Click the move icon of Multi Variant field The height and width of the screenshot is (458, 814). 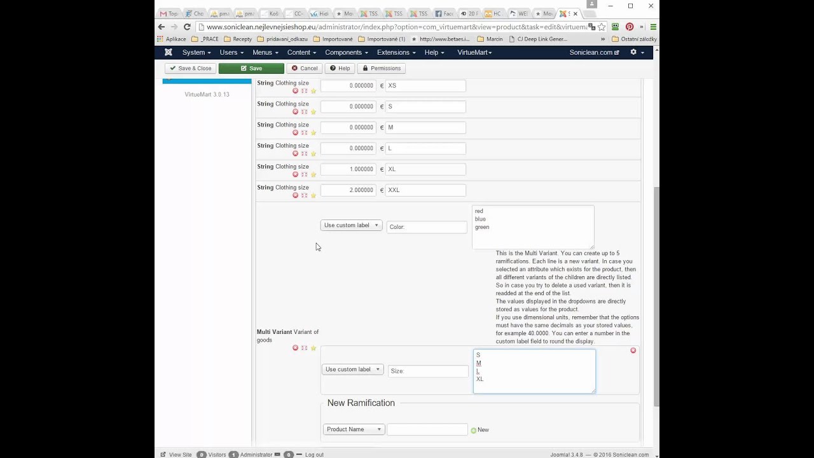pos(304,348)
